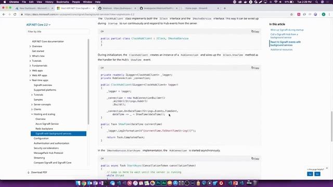Image resolution: width=333 pixels, height=187 pixels.
Task: Click the Wi-Fi status icon
Action: 276,2
